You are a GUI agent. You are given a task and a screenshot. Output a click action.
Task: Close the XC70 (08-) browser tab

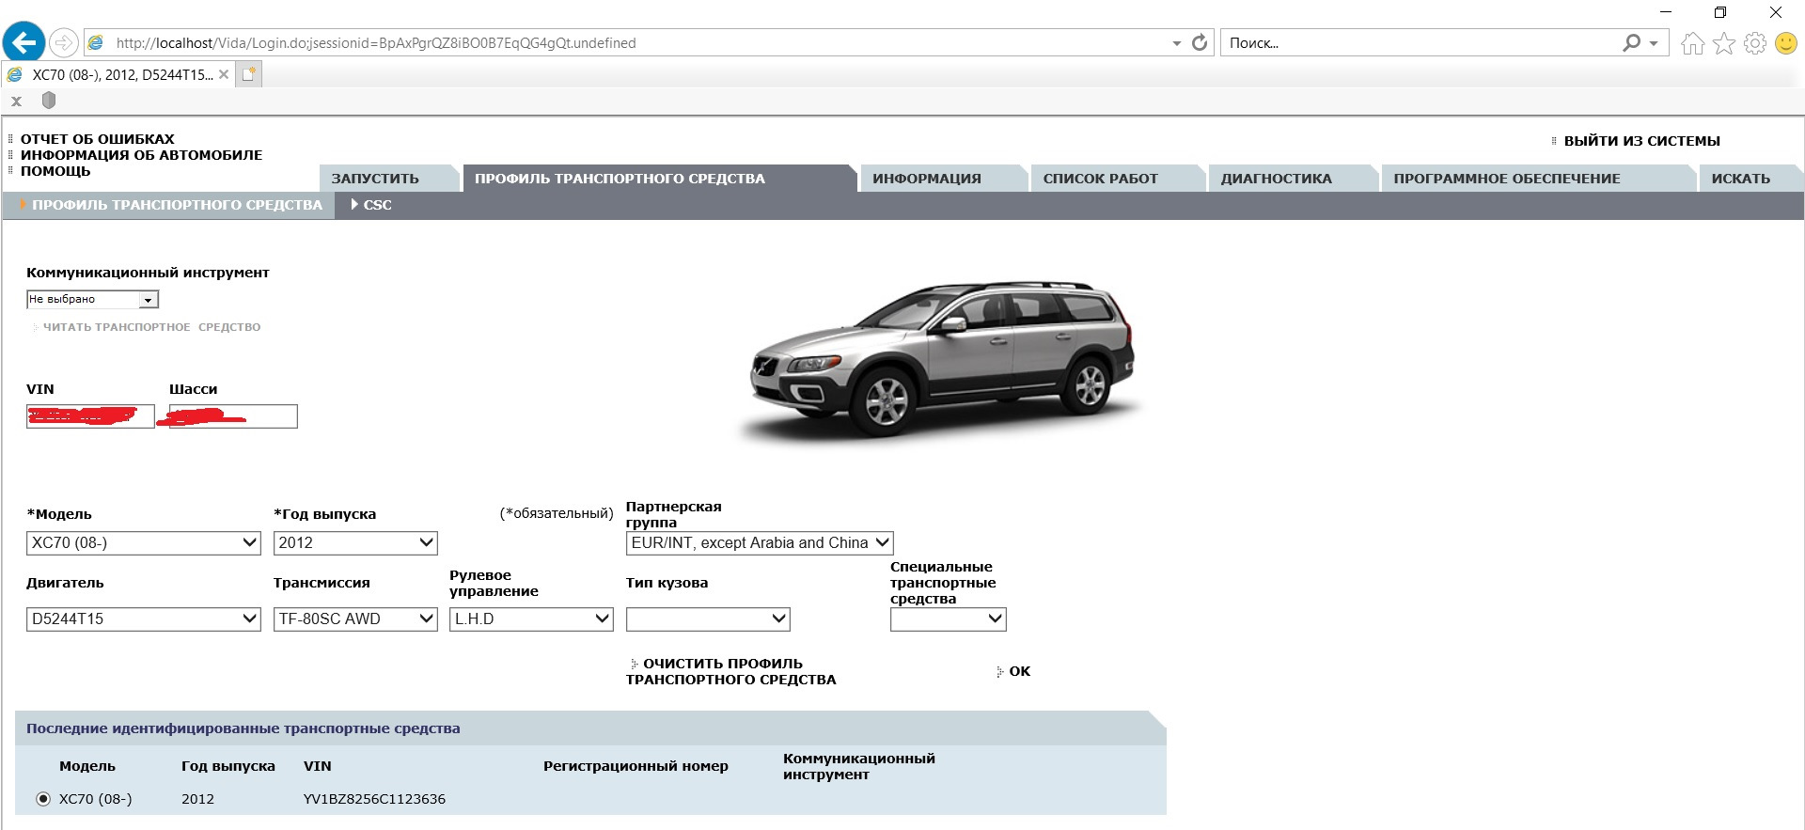point(224,74)
